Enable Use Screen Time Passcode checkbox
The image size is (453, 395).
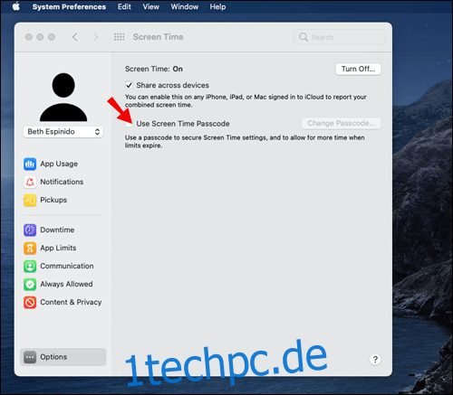(129, 124)
